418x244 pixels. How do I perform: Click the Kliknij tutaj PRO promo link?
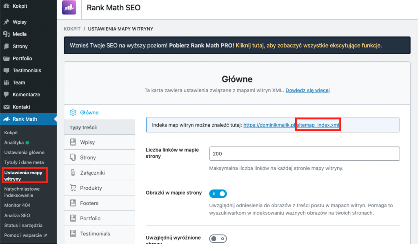pos(309,45)
